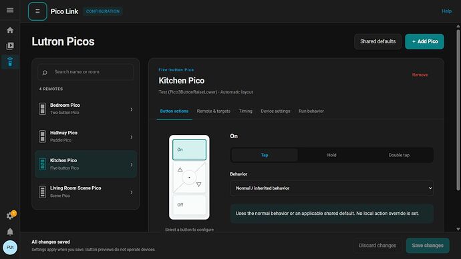
Task: Click the Hallway Pico row title
Action: click(63, 133)
